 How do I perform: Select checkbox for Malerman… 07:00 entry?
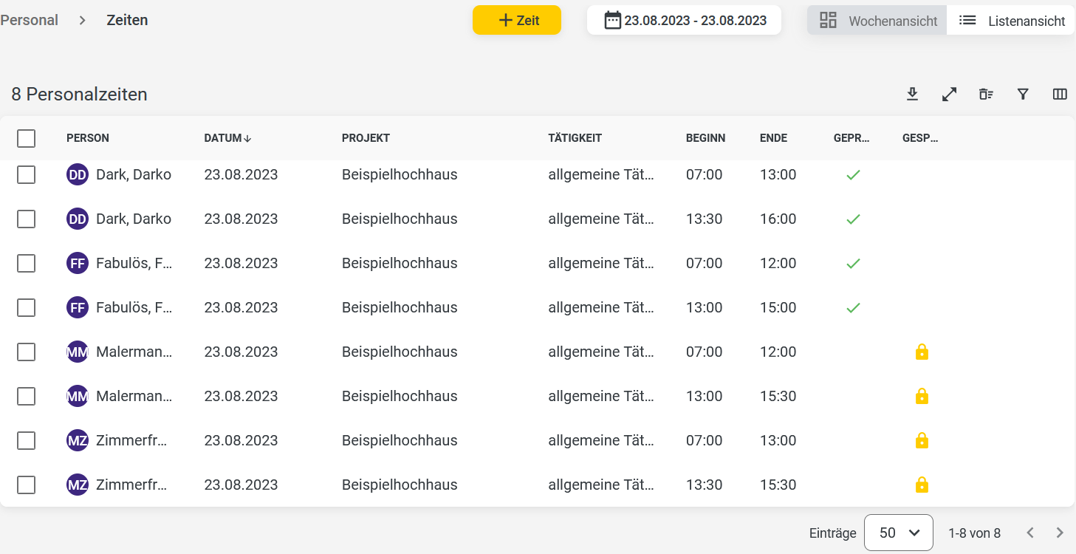(26, 352)
